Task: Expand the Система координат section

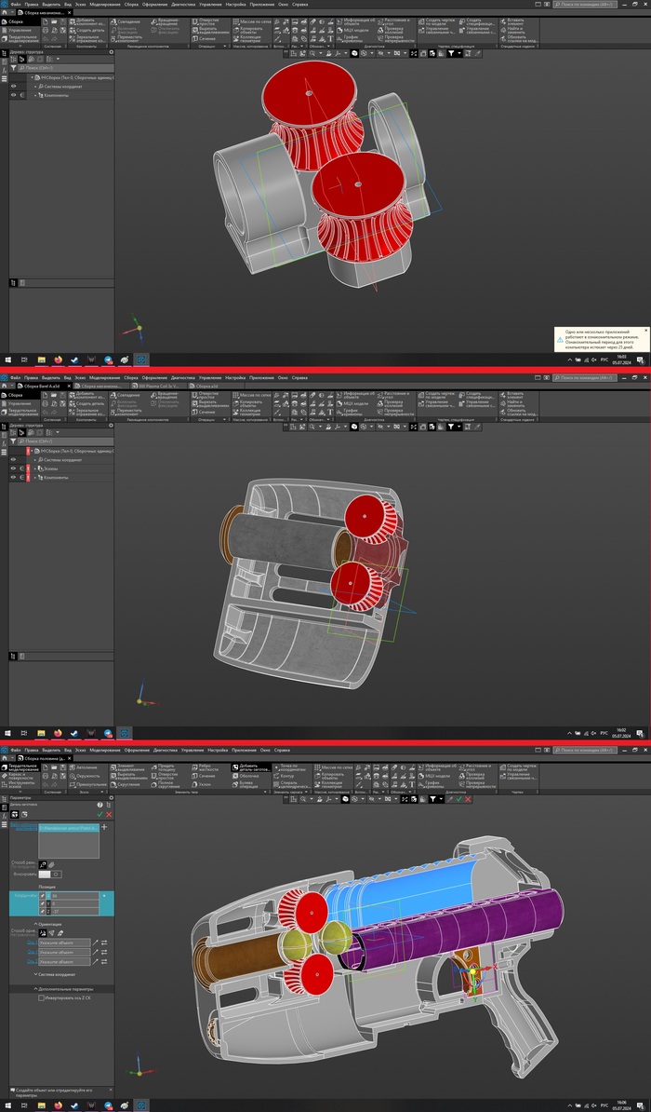Action: point(56,973)
